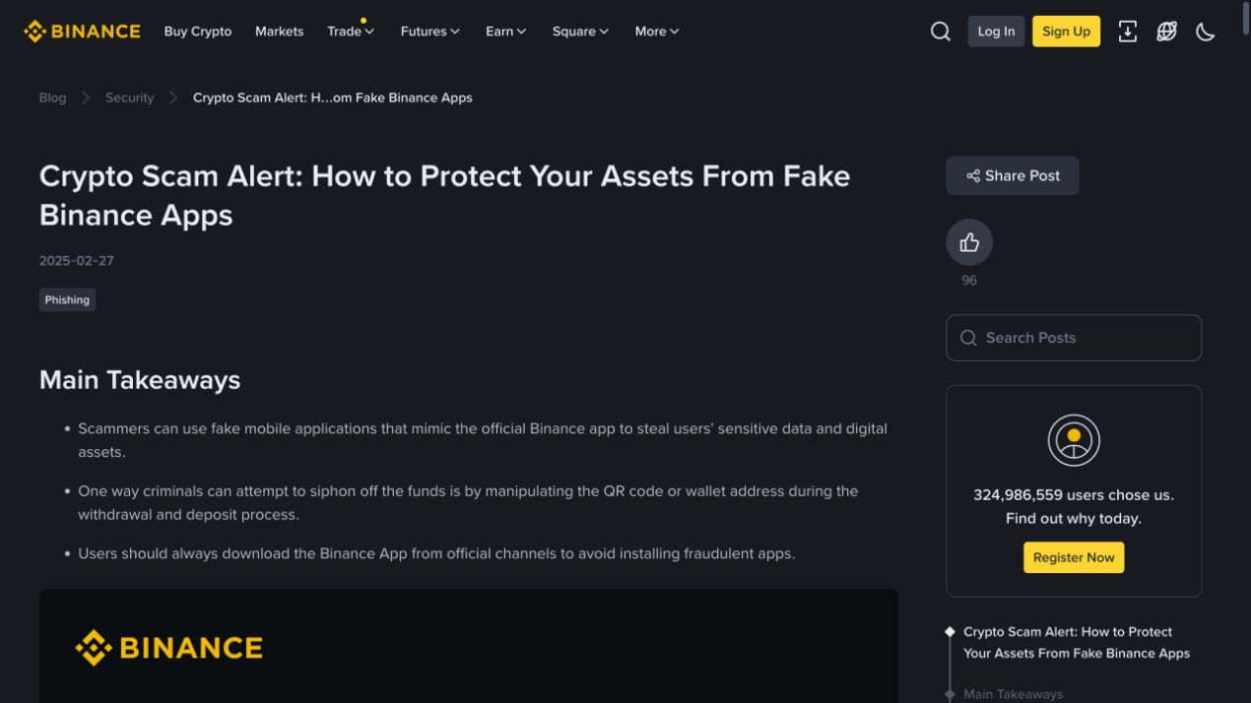This screenshot has height=703, width=1251.
Task: Go to Blog breadcrumb link
Action: pyautogui.click(x=53, y=97)
